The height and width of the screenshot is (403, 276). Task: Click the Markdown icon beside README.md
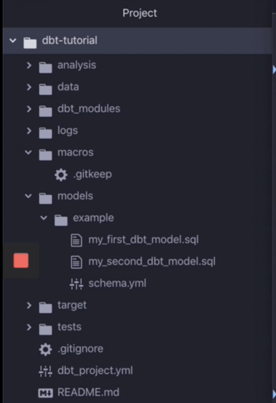click(x=46, y=393)
